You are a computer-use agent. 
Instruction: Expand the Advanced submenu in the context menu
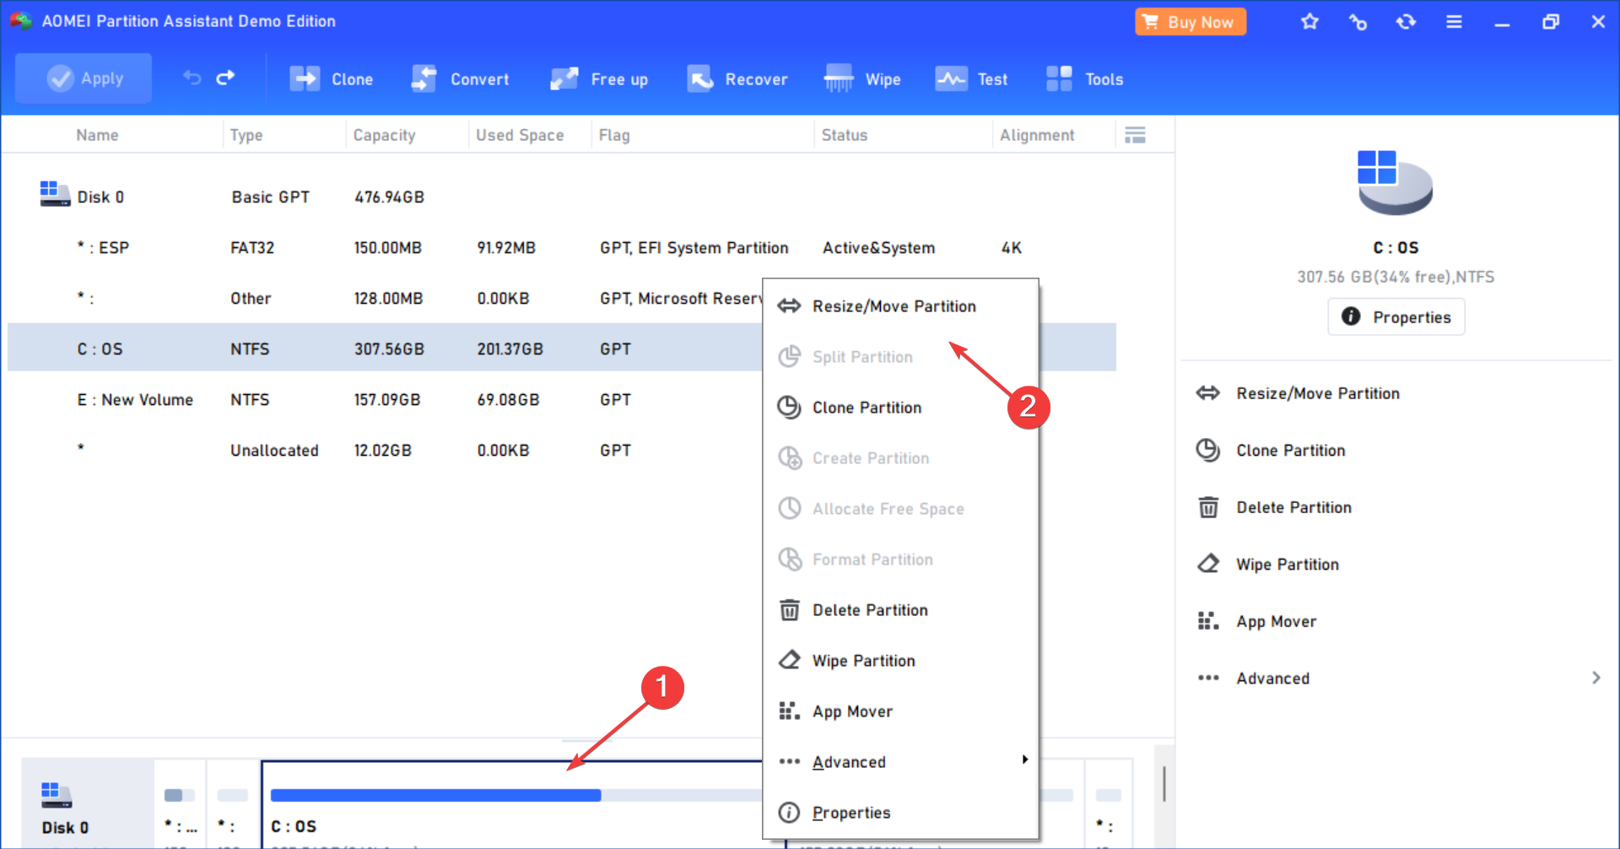click(x=849, y=761)
